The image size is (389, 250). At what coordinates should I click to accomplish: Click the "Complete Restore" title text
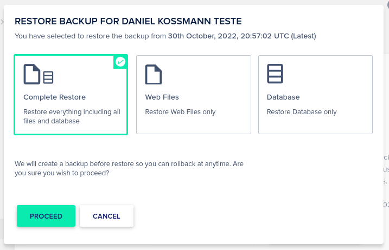(x=55, y=97)
